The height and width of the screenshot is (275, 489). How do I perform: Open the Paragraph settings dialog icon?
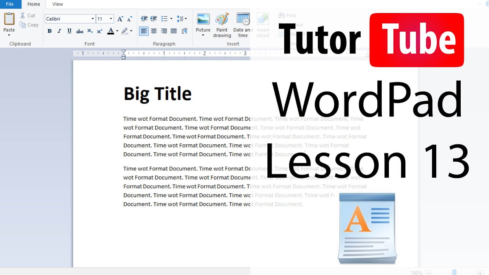coord(185,31)
